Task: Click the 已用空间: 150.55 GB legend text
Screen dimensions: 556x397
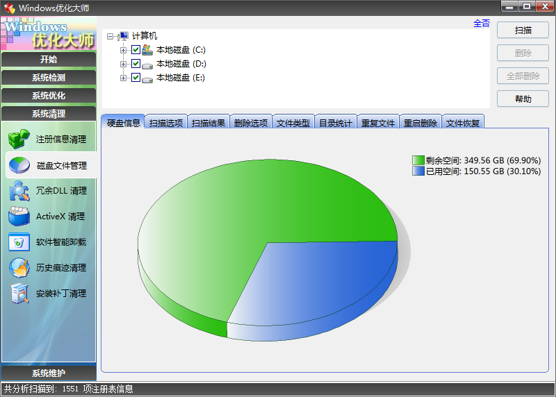Action: (x=483, y=171)
